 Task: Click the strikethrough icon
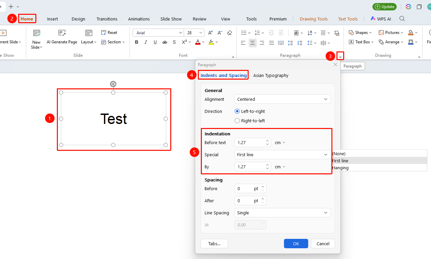(x=165, y=42)
